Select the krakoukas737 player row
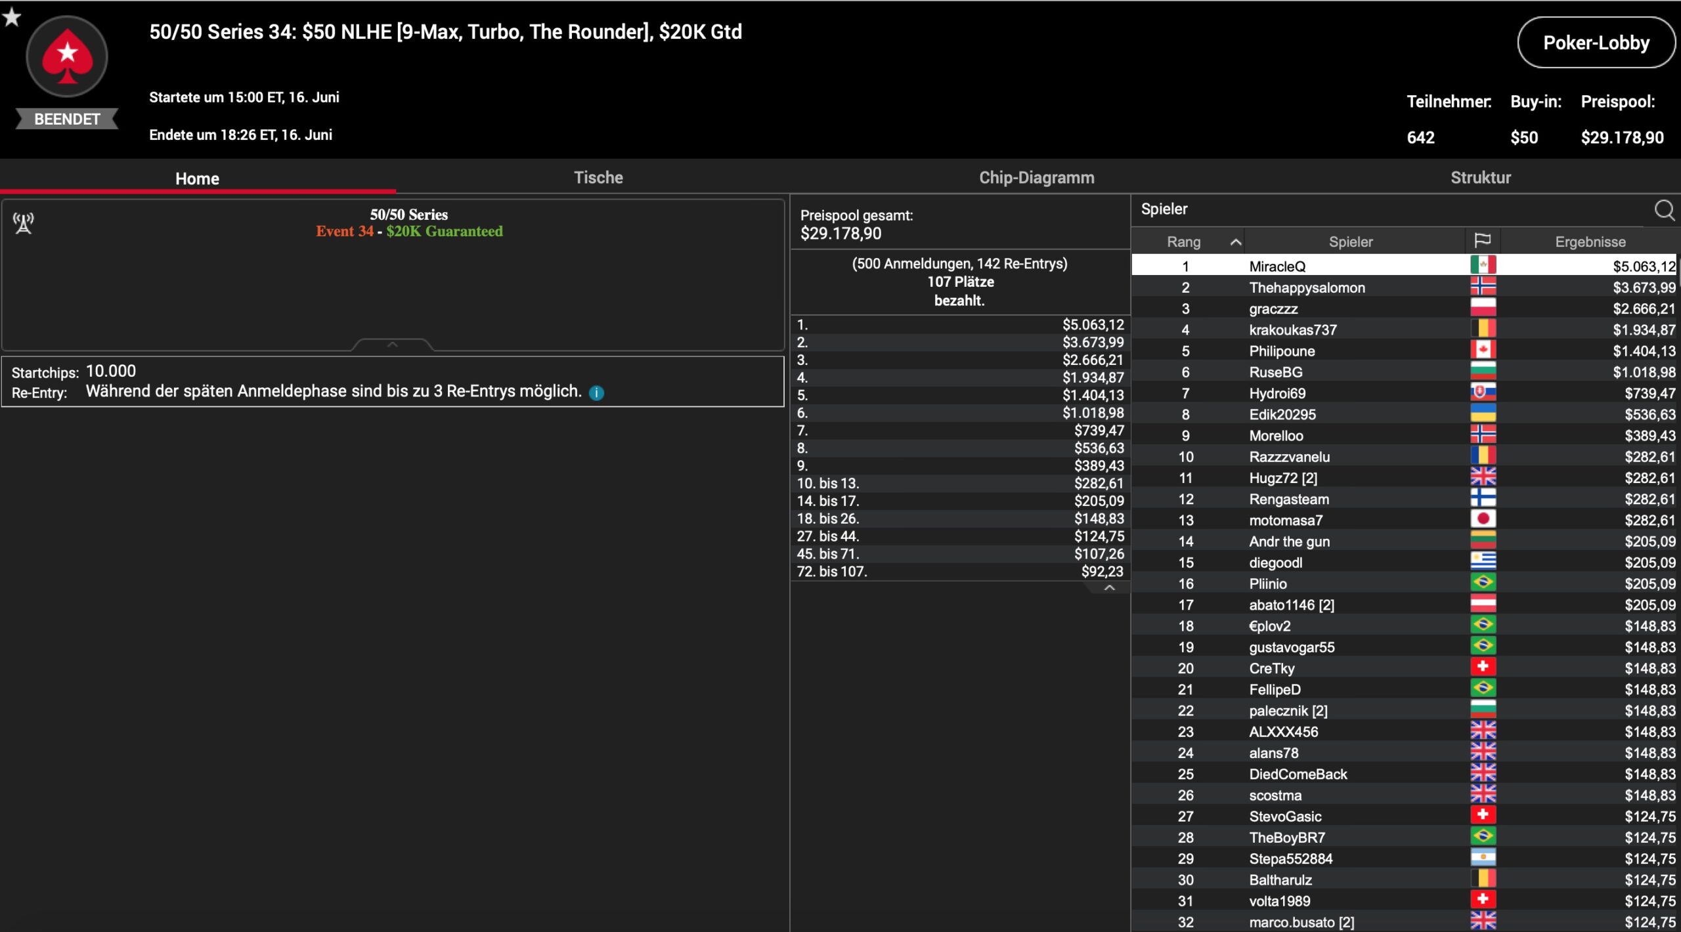The image size is (1681, 932). pyautogui.click(x=1292, y=329)
